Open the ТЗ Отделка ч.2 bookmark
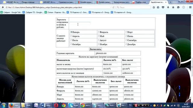The image size is (193, 108). click(77, 12)
